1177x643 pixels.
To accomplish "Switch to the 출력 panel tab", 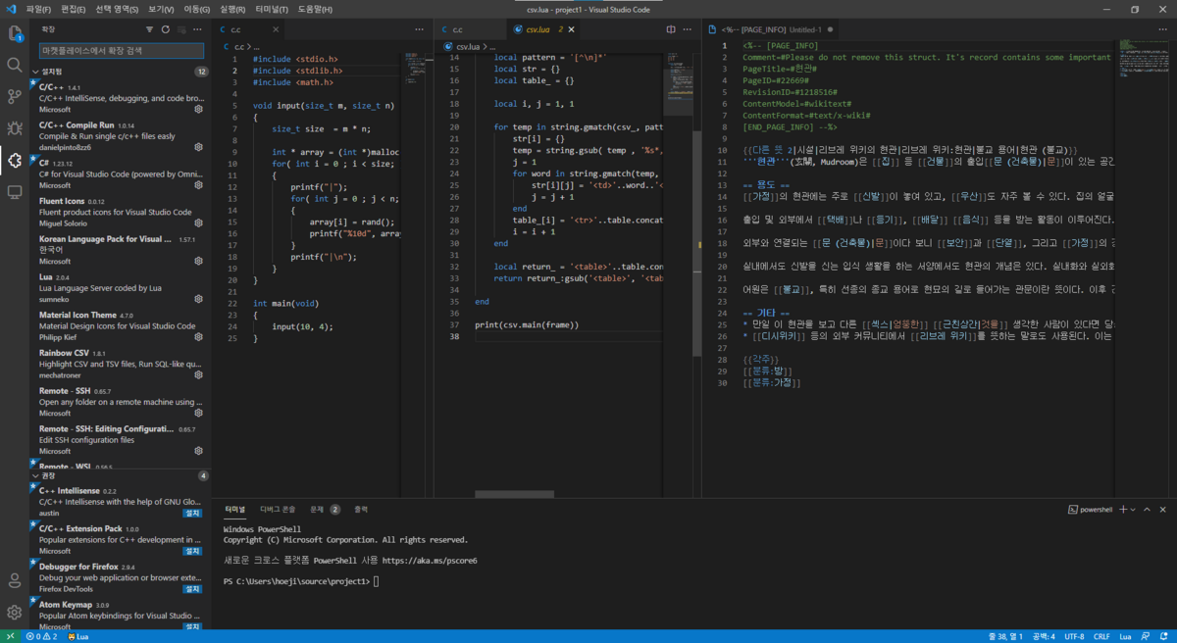I will 361,510.
